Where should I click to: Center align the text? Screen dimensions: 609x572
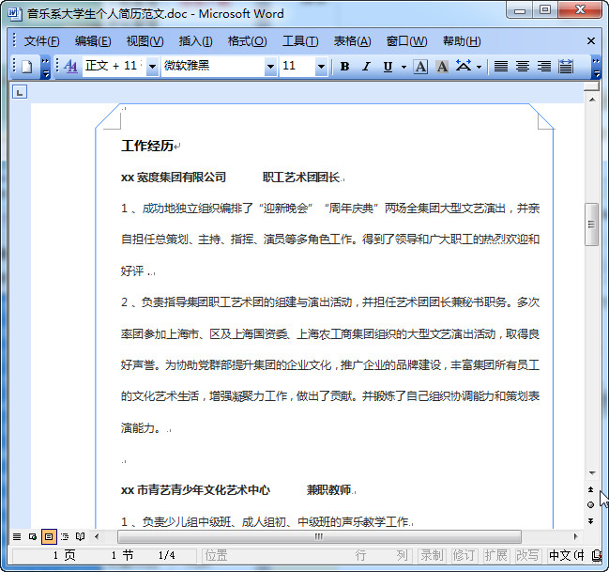point(523,67)
